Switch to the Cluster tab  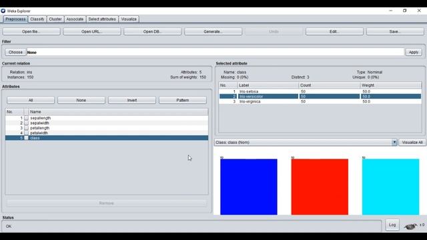click(55, 19)
